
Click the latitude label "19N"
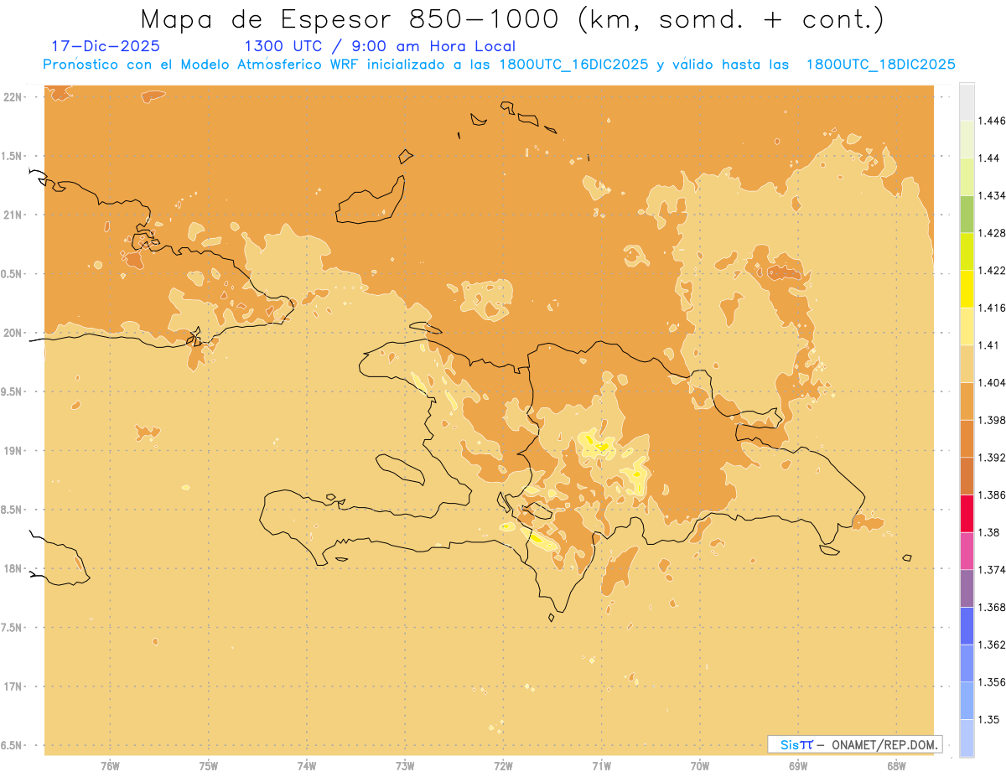(13, 450)
